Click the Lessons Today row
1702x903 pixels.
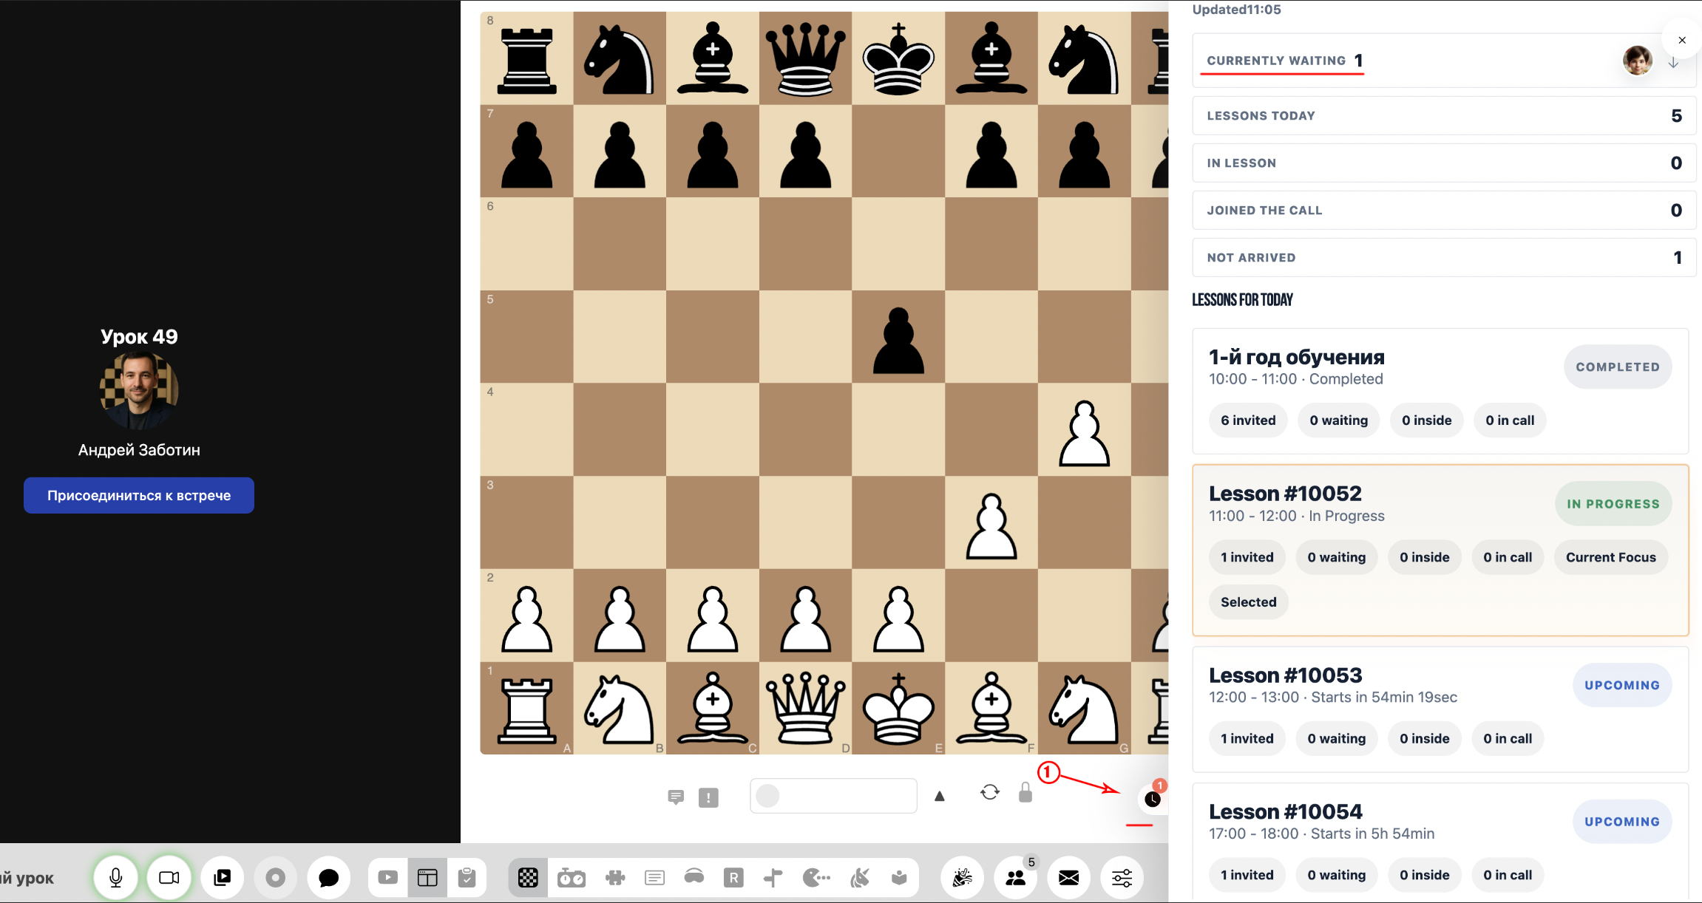[1443, 115]
